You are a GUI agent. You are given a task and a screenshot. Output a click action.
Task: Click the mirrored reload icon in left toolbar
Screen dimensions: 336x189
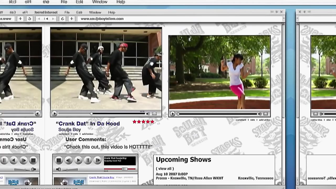pos(30,19)
